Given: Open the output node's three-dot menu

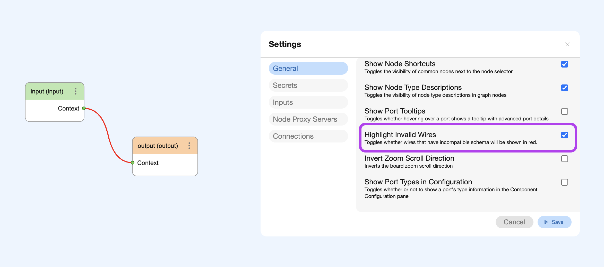Looking at the screenshot, I should [189, 146].
